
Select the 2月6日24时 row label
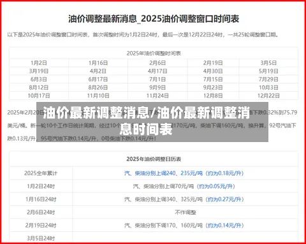41,212
